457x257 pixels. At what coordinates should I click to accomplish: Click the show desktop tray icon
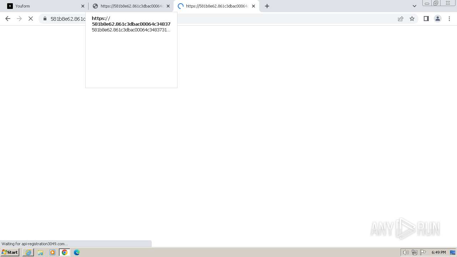(453, 252)
